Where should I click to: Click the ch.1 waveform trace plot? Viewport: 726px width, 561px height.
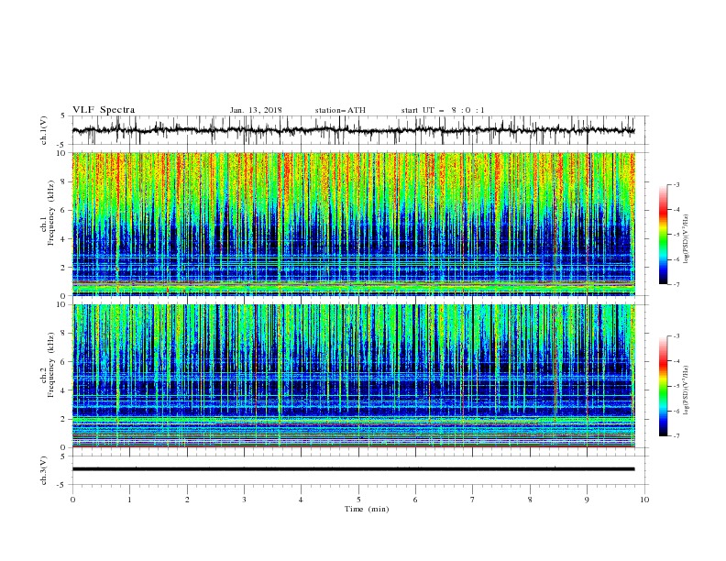354,130
